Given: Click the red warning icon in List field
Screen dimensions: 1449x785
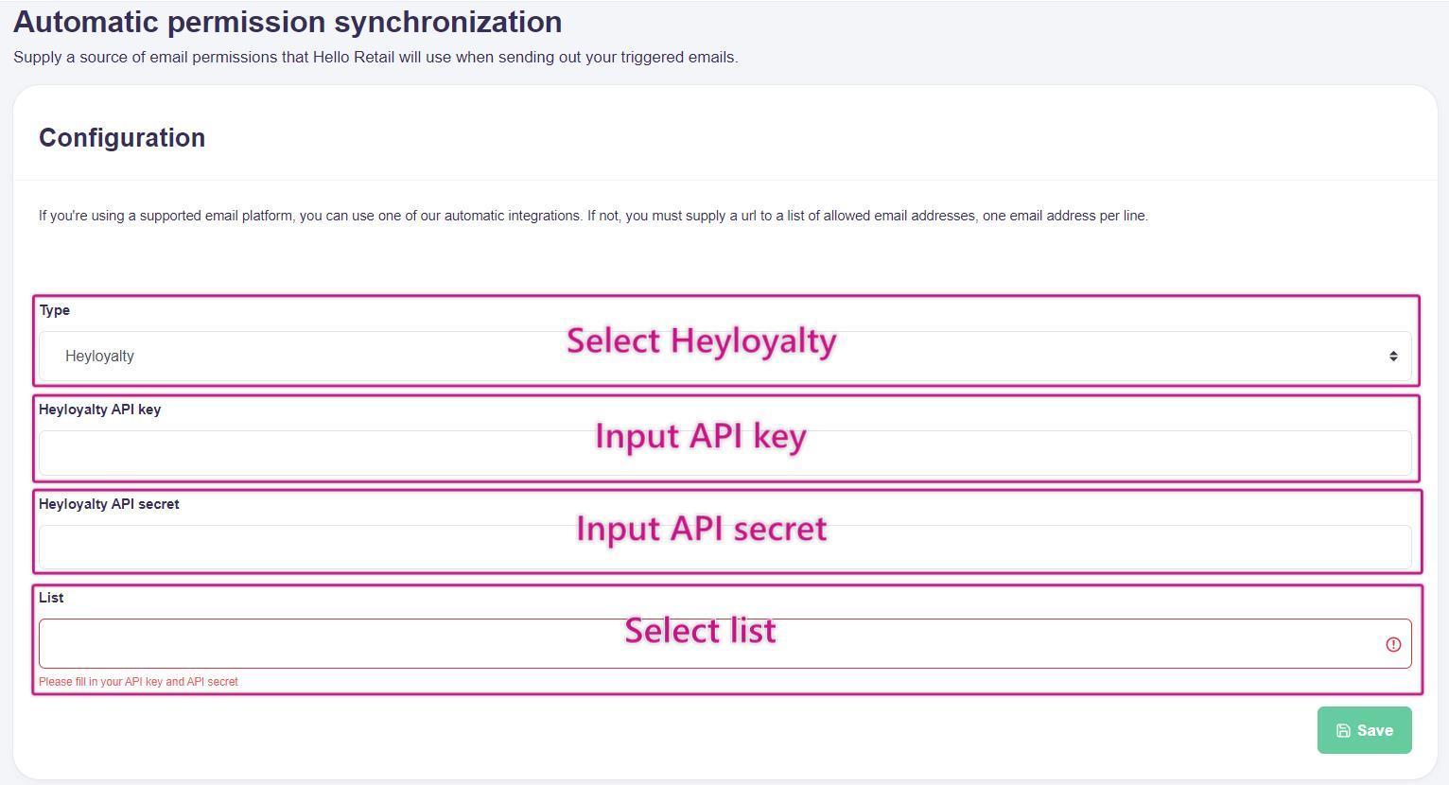Looking at the screenshot, I should coord(1392,644).
